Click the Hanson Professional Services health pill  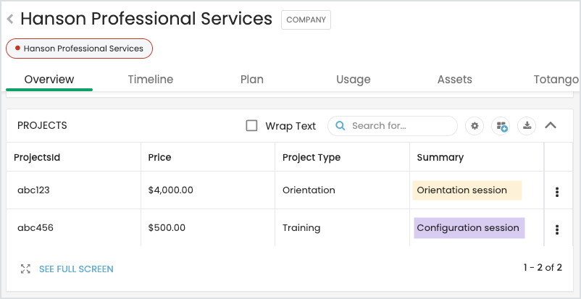pos(79,49)
